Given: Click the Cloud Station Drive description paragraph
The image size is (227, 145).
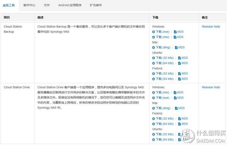Looking at the screenshot, I should (91, 98).
